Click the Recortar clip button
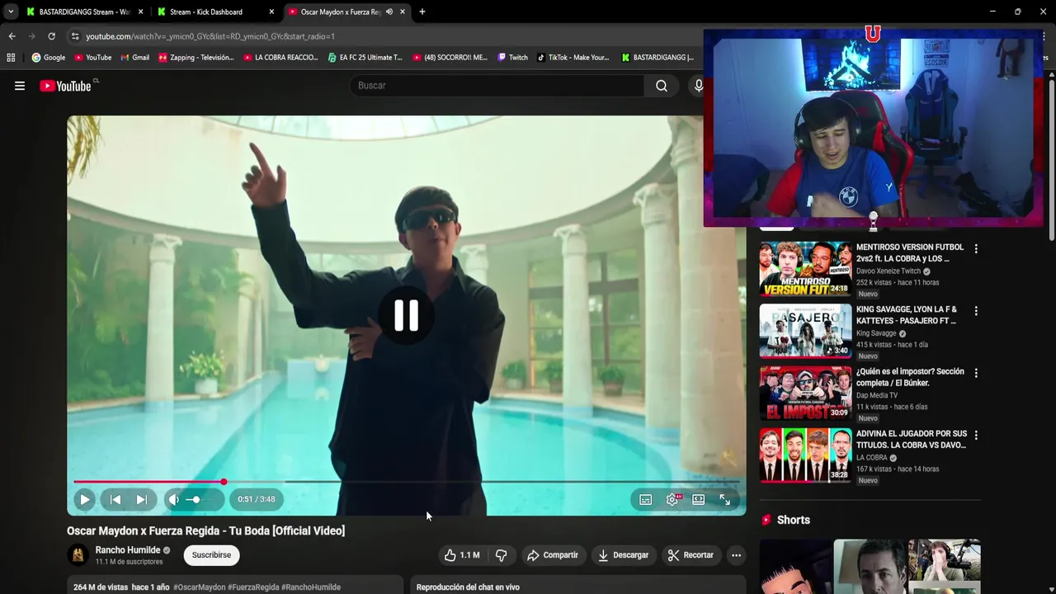This screenshot has height=594, width=1056. (x=690, y=555)
